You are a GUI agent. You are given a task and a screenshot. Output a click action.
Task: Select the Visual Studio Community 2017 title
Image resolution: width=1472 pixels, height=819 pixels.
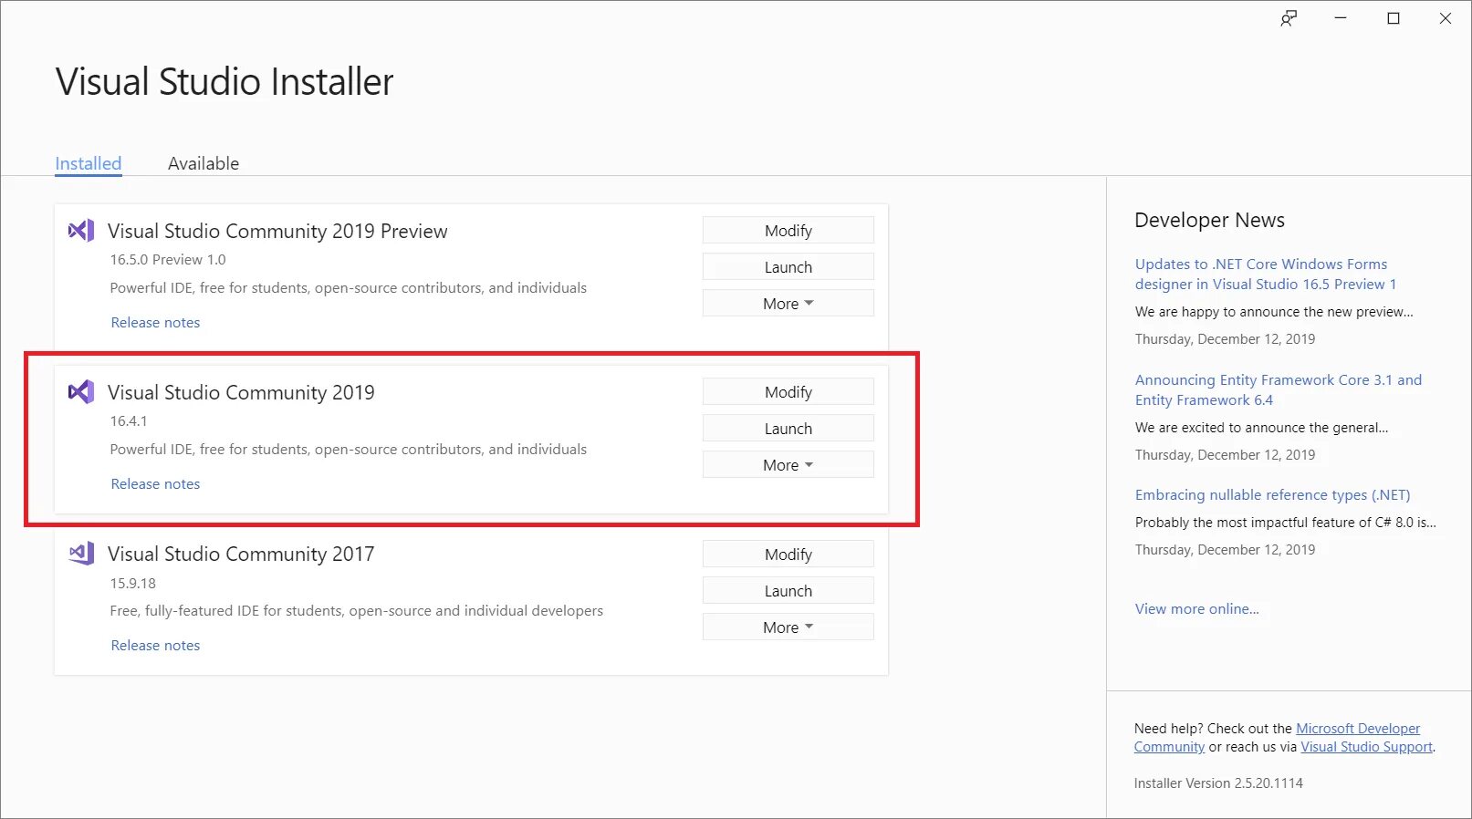coord(241,554)
